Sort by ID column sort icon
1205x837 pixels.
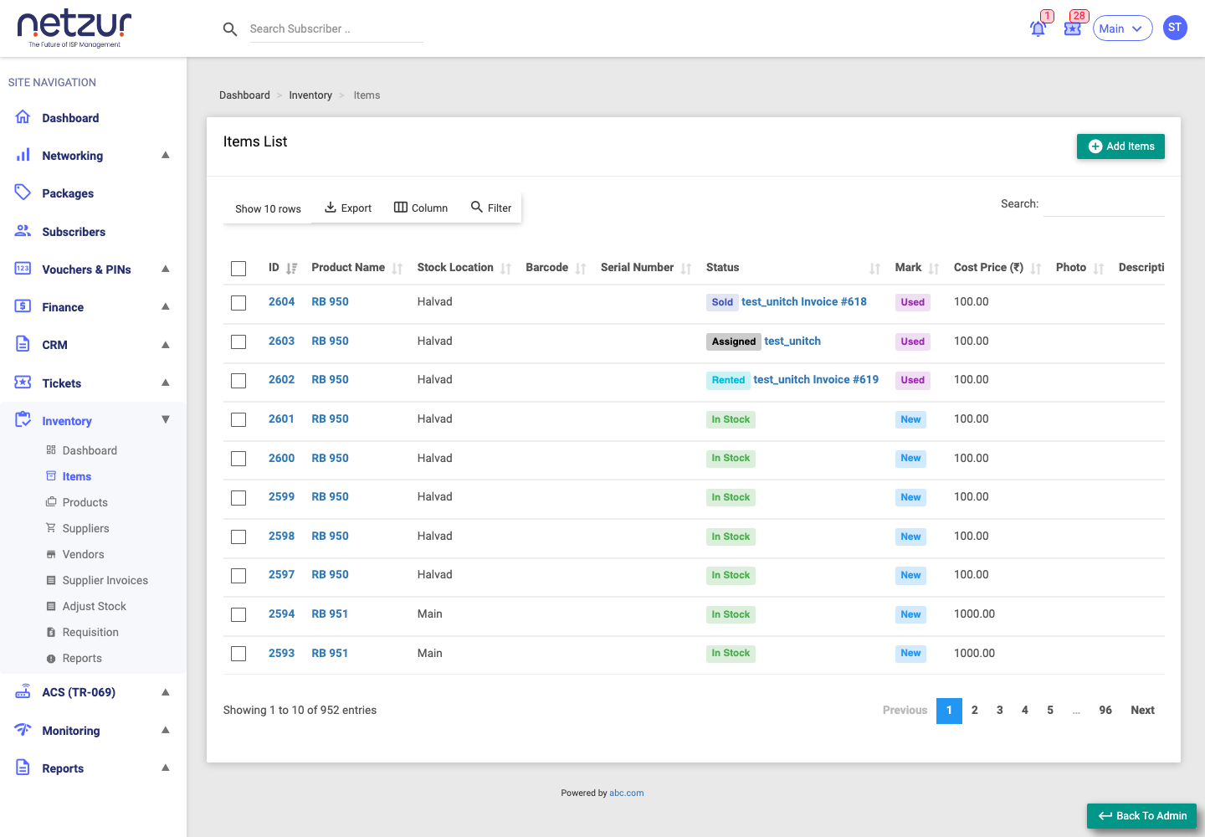[291, 269]
